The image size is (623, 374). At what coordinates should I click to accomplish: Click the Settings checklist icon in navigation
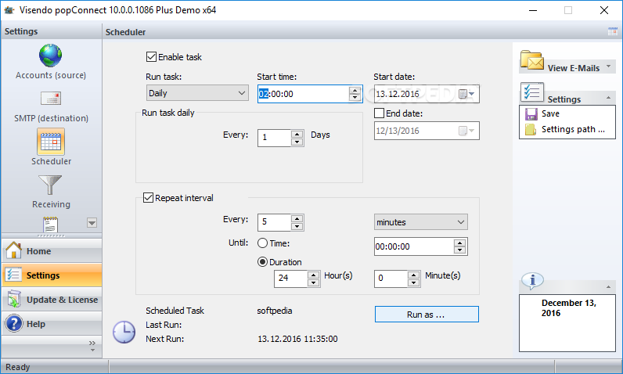(x=13, y=275)
